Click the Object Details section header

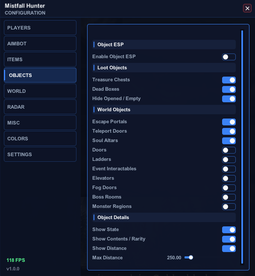[164, 217]
